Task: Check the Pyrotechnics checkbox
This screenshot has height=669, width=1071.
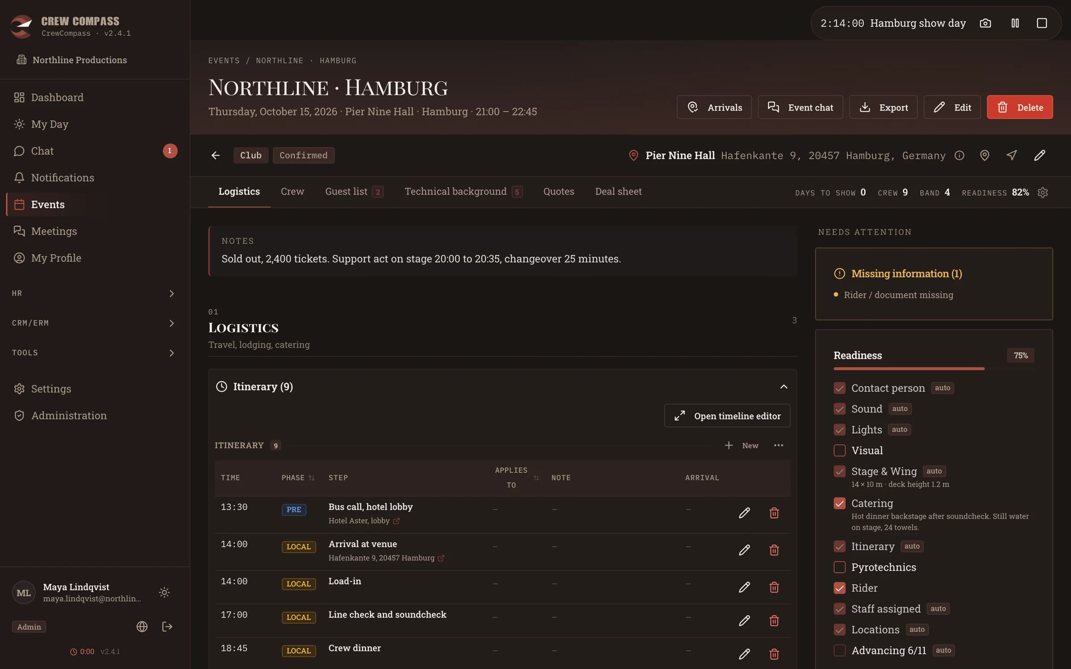Action: (x=839, y=567)
